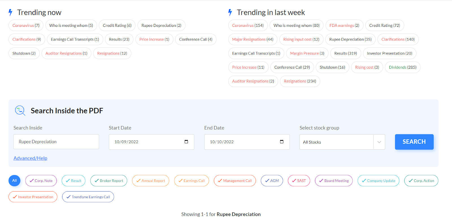The height and width of the screenshot is (224, 452).
Task: Select Price Increase (11) tag
Action: tap(248, 67)
